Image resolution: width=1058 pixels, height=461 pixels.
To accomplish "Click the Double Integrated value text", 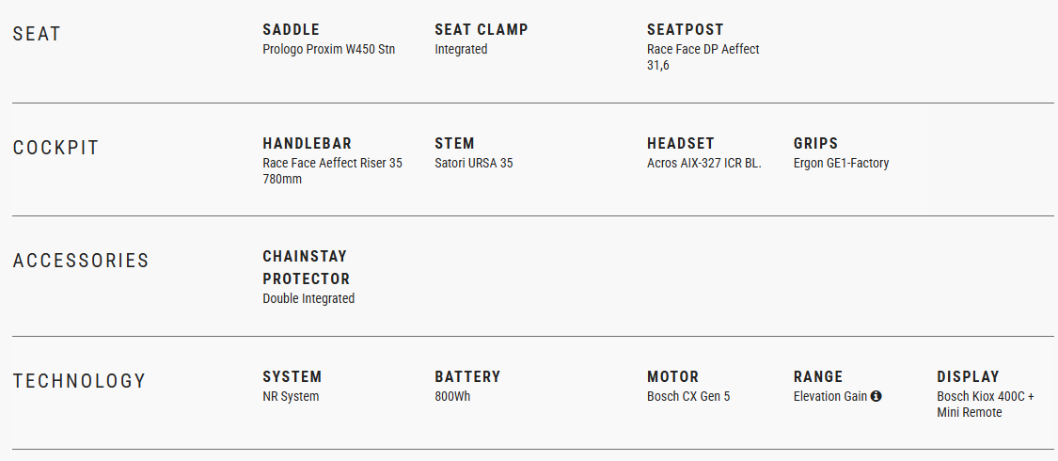I will pyautogui.click(x=308, y=299).
